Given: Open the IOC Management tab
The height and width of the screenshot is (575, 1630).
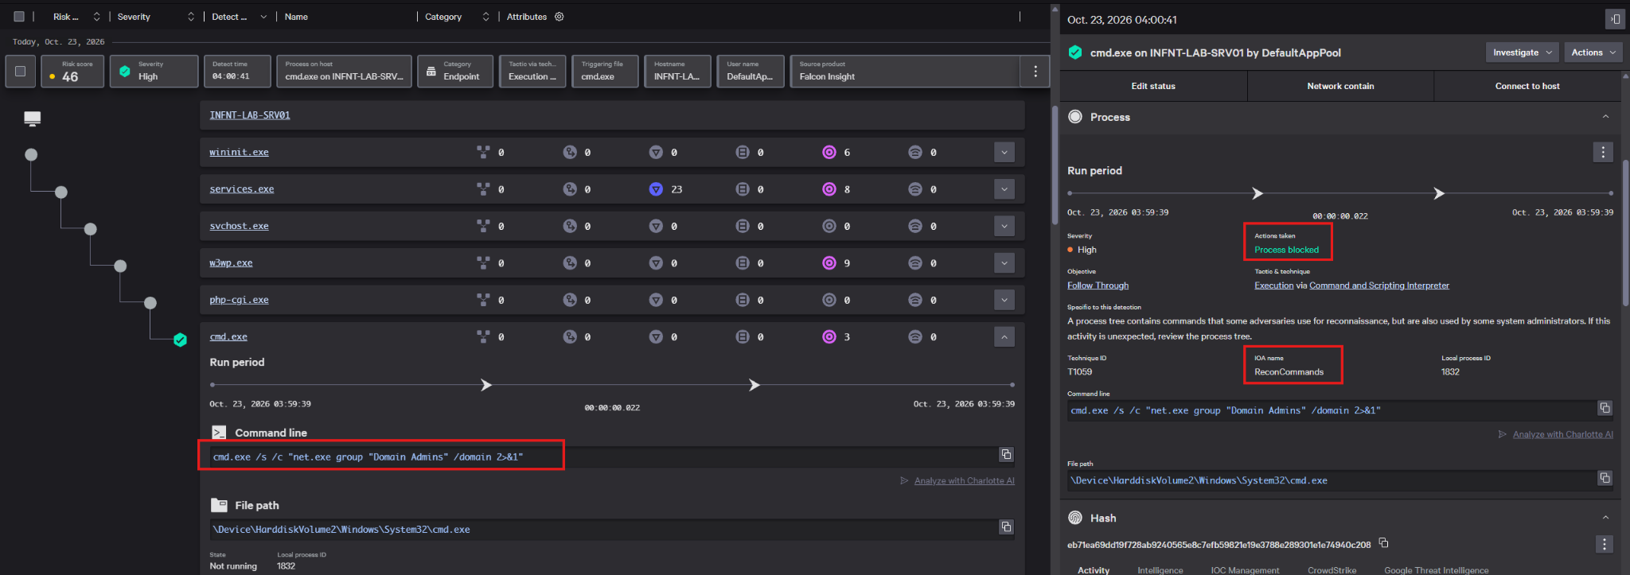Looking at the screenshot, I should 1245,570.
